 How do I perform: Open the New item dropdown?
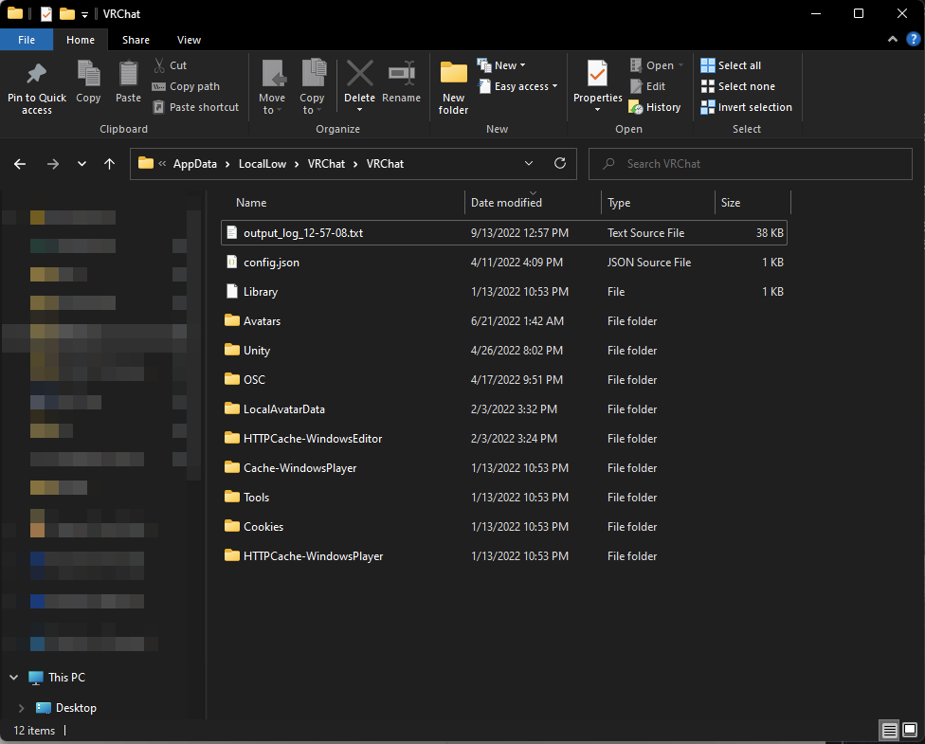click(500, 65)
